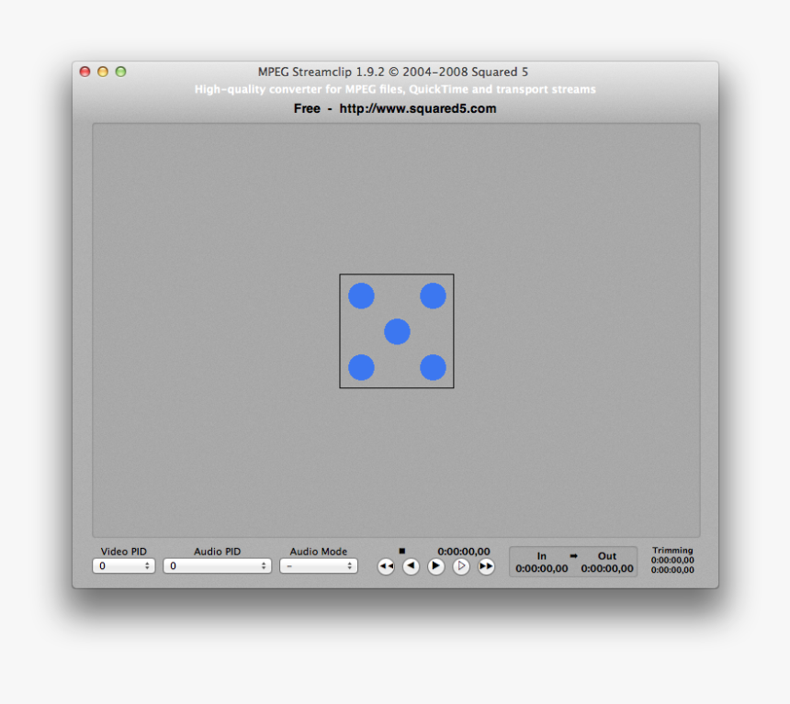Click the High-quality converter subtitle text
The width and height of the screenshot is (790, 704).
point(395,90)
